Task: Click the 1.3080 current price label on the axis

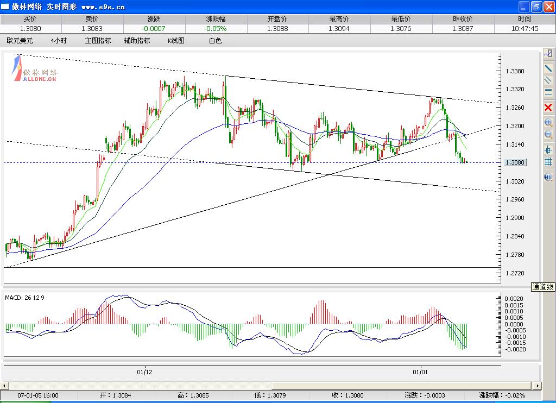Action: click(515, 162)
